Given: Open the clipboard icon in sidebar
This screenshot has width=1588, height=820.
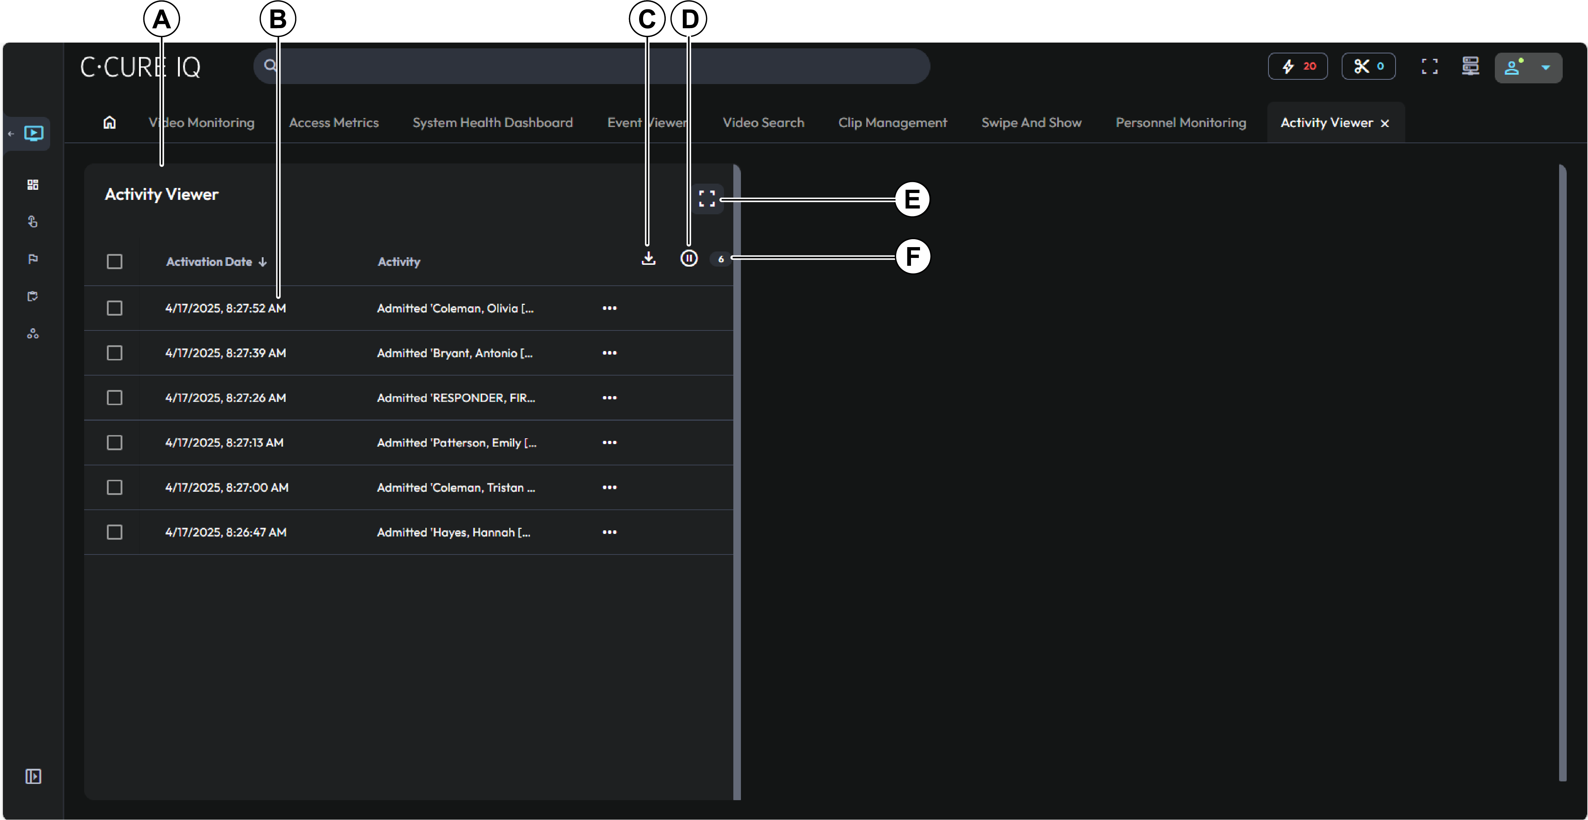Looking at the screenshot, I should [x=33, y=296].
